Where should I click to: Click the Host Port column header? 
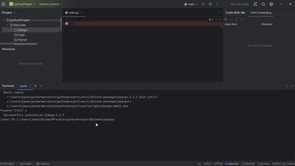pos(230,24)
